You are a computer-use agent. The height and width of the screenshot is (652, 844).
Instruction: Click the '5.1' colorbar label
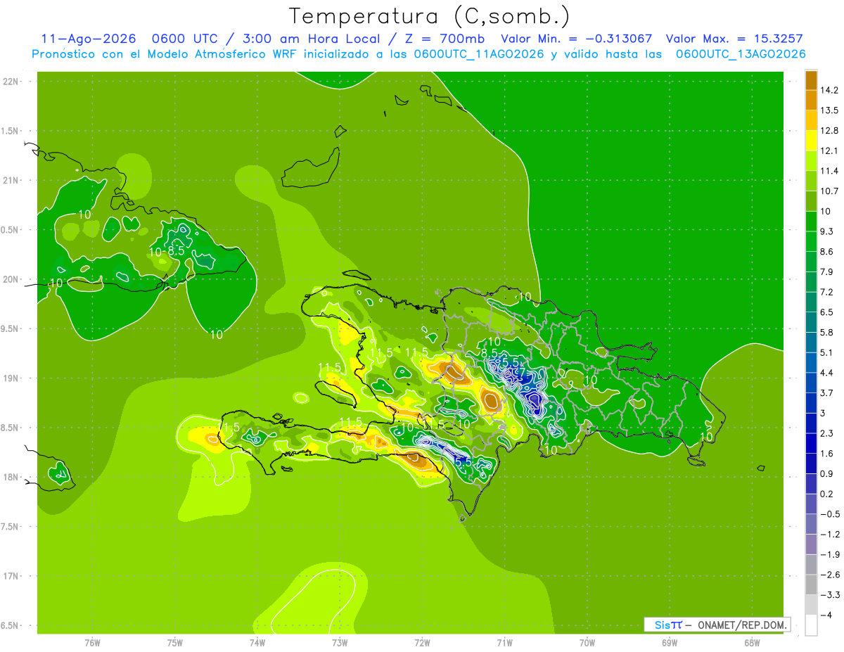[x=828, y=352]
